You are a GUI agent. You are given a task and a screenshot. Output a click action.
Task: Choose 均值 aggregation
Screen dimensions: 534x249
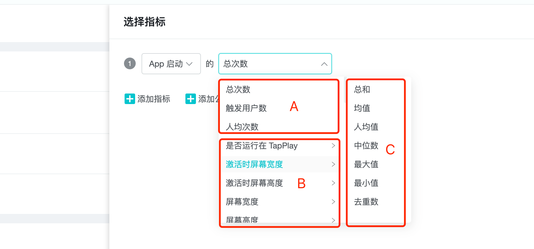pyautogui.click(x=362, y=108)
